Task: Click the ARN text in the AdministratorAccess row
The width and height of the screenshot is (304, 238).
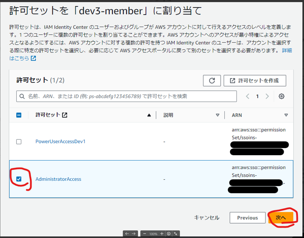Action: [x=259, y=171]
